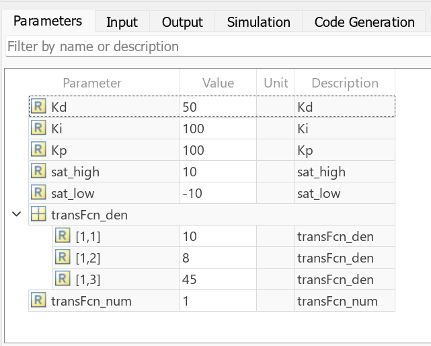Select the icon for the Kp parameter
The image size is (431, 346).
pos(38,150)
